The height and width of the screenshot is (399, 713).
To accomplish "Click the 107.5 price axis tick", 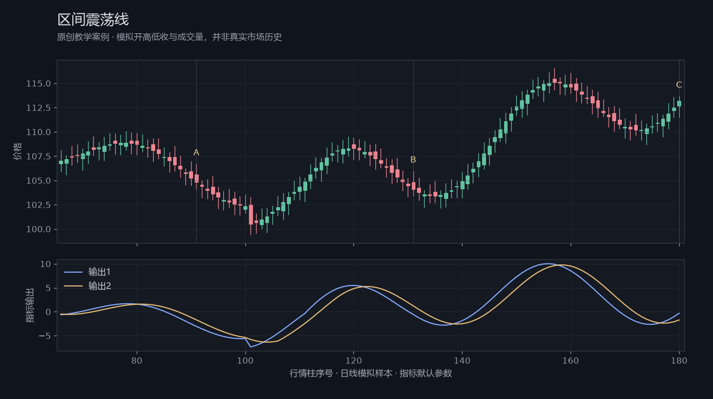I will coord(38,157).
